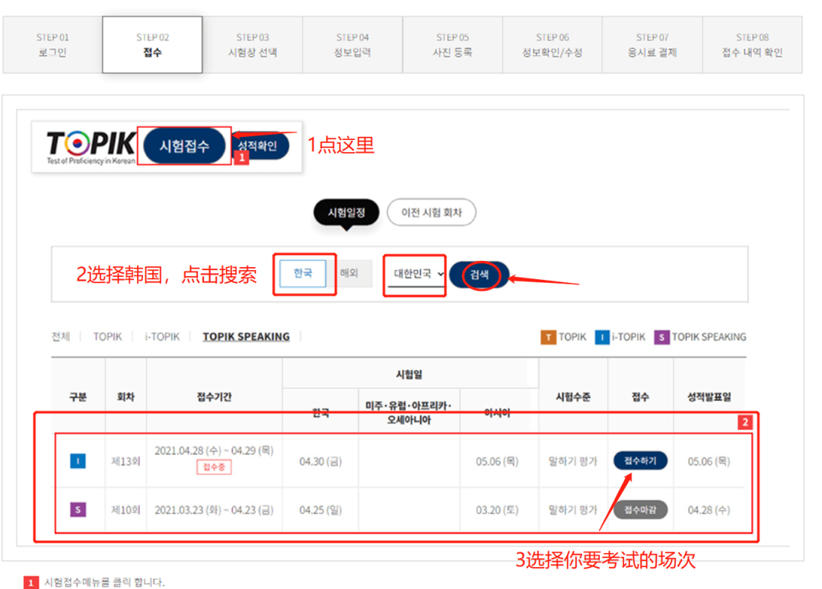Click the 접수기간 column header

point(215,397)
